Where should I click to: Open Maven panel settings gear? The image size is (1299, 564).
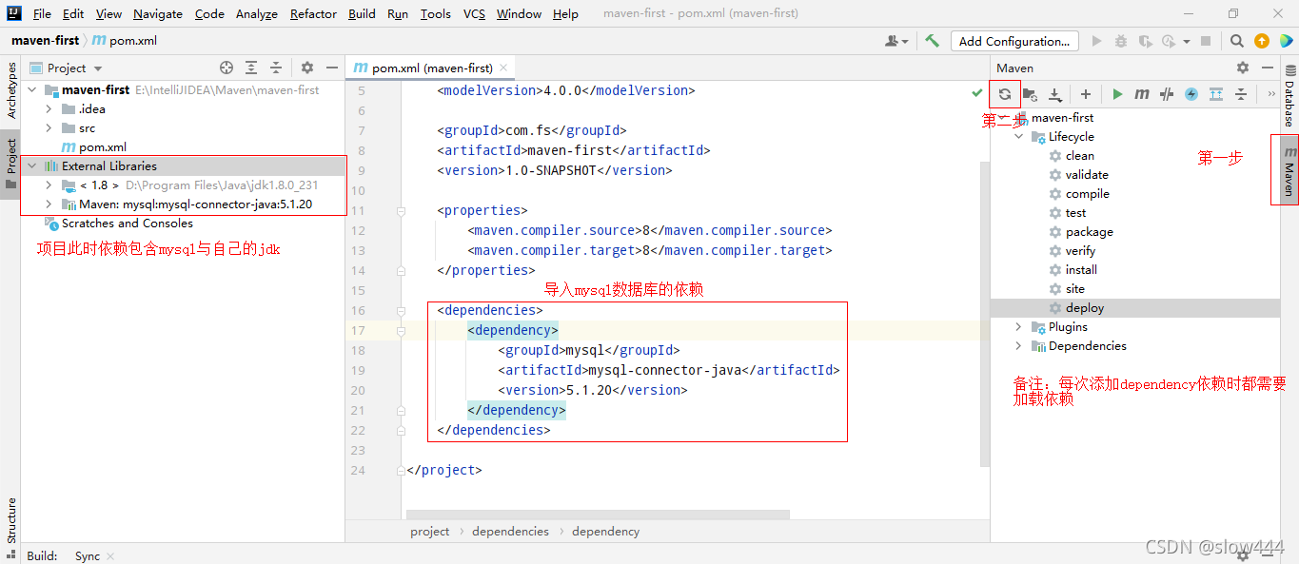(1243, 68)
